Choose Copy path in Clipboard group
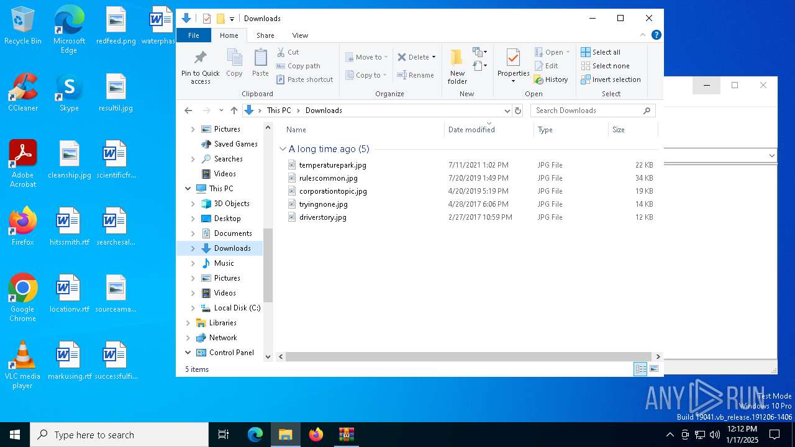 tap(298, 66)
